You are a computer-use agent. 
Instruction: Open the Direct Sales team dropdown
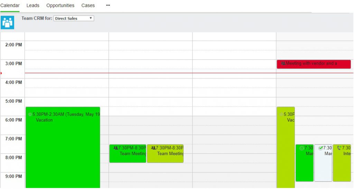click(74, 18)
